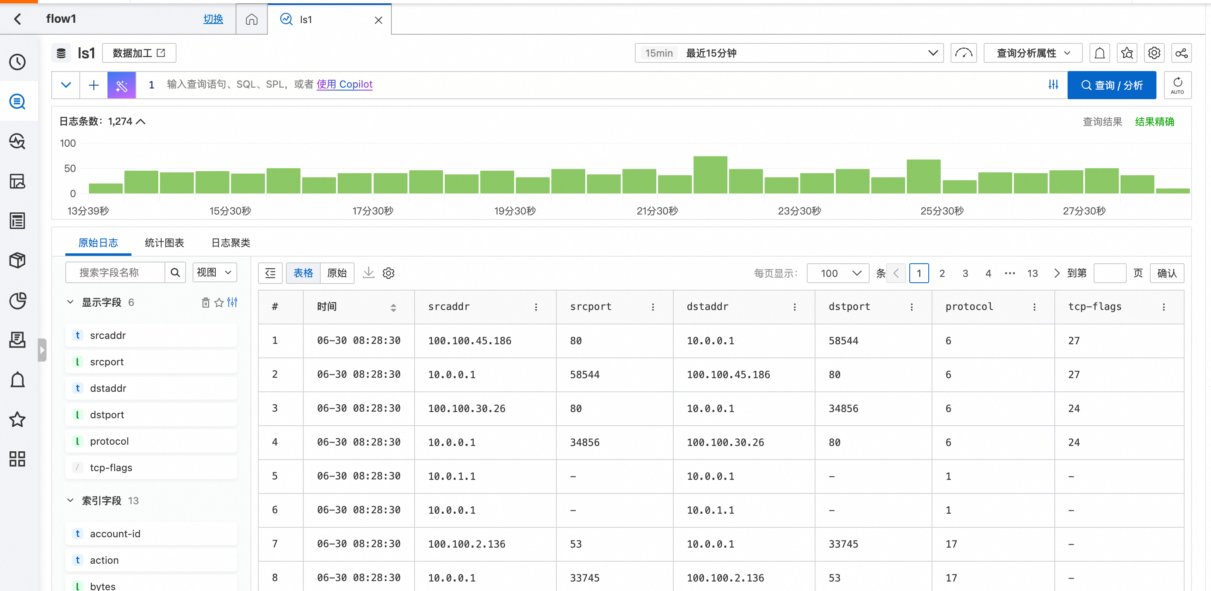Select the account-id index field

(x=151, y=534)
